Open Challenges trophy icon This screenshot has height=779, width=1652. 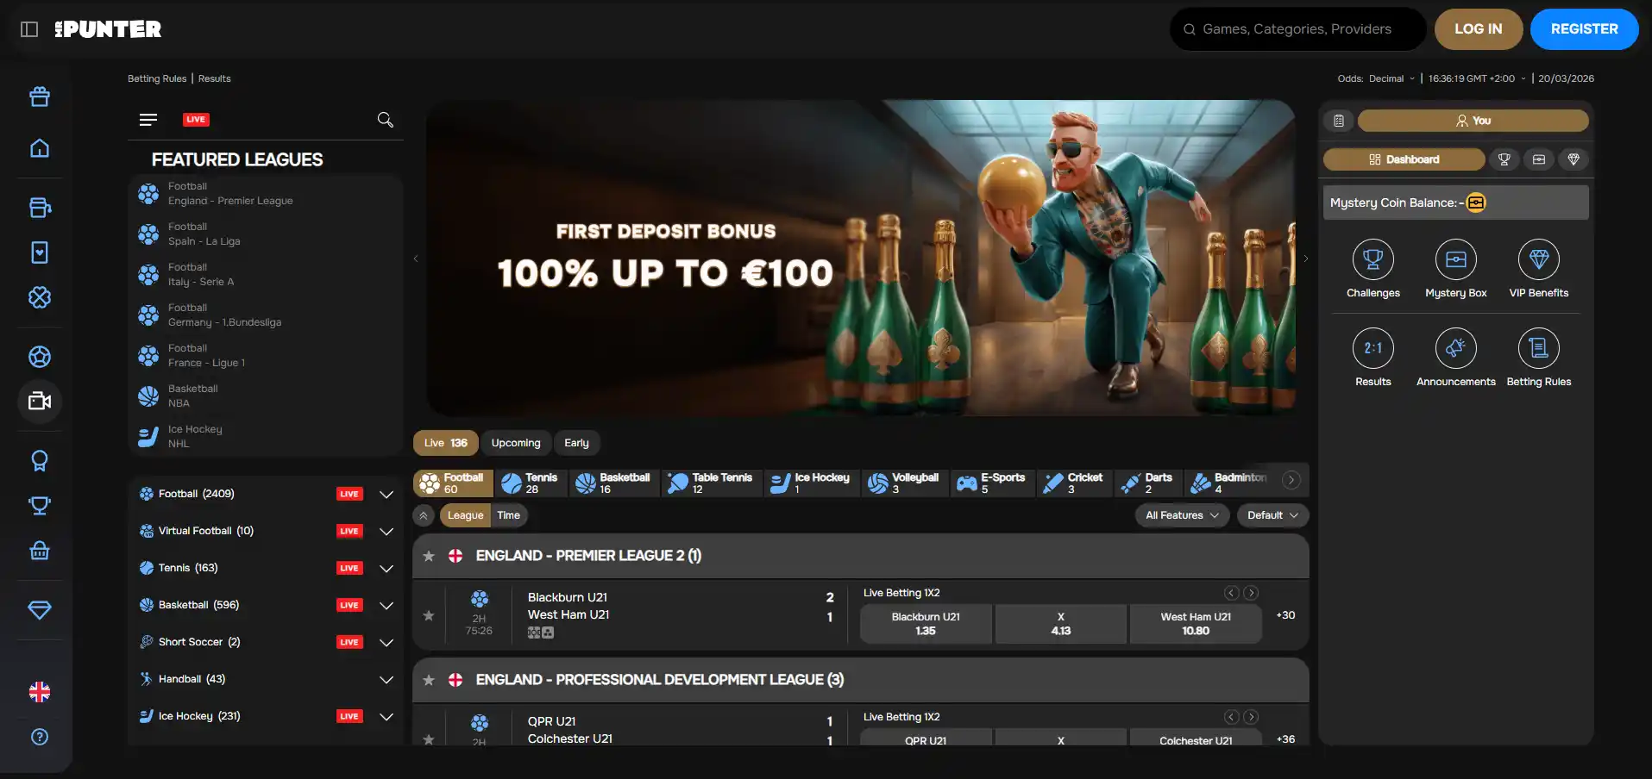pyautogui.click(x=1373, y=259)
